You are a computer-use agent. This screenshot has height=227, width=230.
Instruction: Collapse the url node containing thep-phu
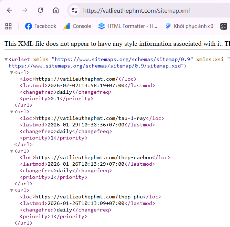pyautogui.click(x=11, y=190)
